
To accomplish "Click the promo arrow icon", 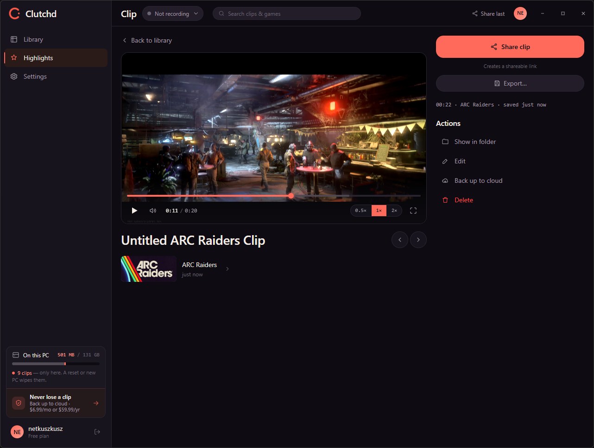I will tap(96, 403).
